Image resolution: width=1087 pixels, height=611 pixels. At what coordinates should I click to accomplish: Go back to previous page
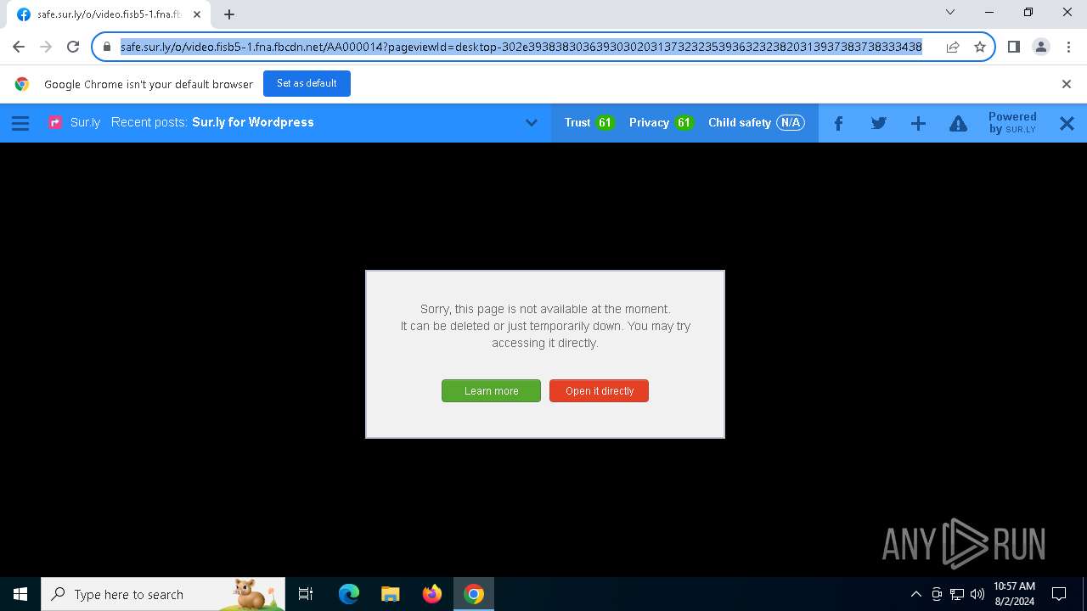[x=19, y=47]
